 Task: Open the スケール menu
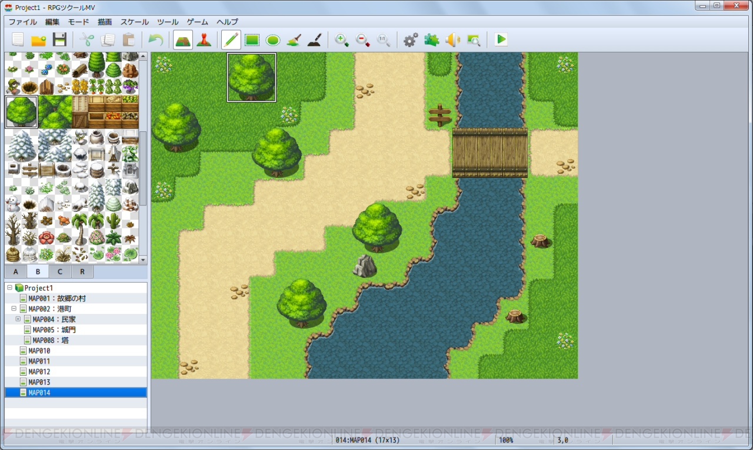[x=135, y=22]
